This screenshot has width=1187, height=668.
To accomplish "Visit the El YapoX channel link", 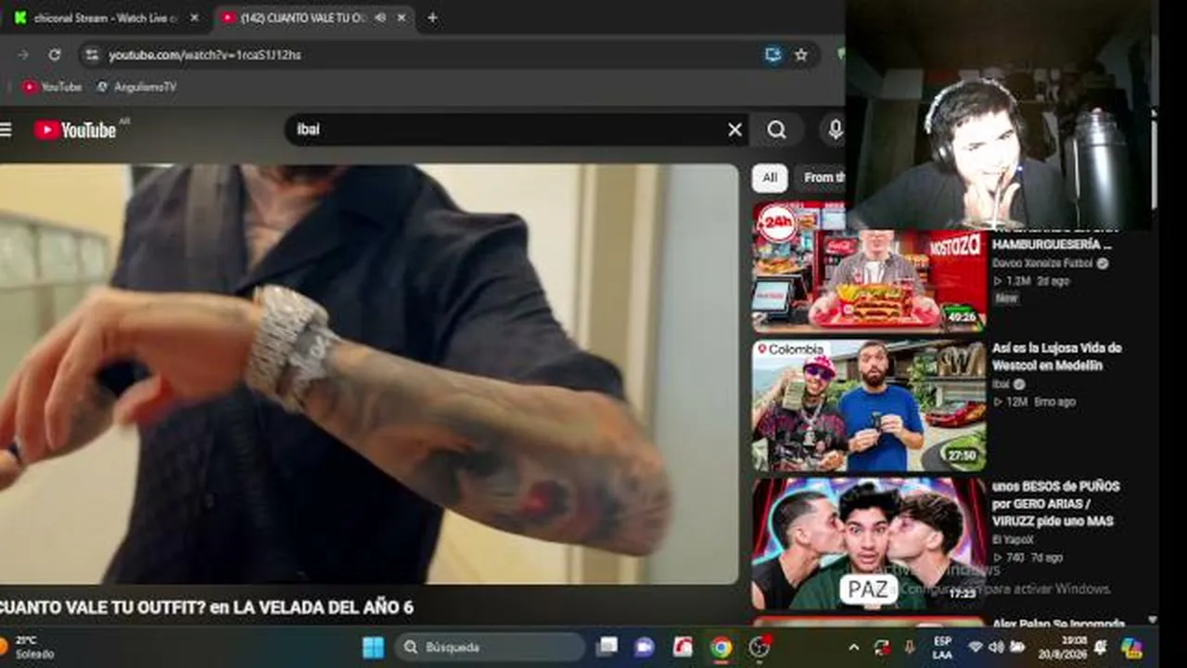I will [1013, 539].
